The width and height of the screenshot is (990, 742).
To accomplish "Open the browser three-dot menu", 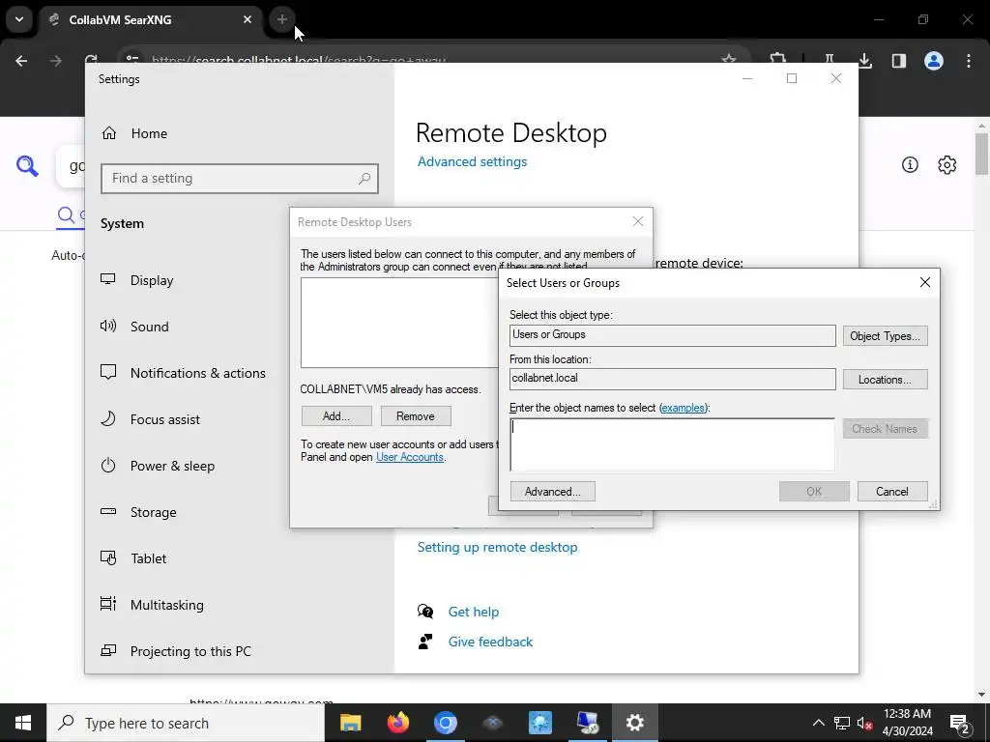I will [x=969, y=61].
